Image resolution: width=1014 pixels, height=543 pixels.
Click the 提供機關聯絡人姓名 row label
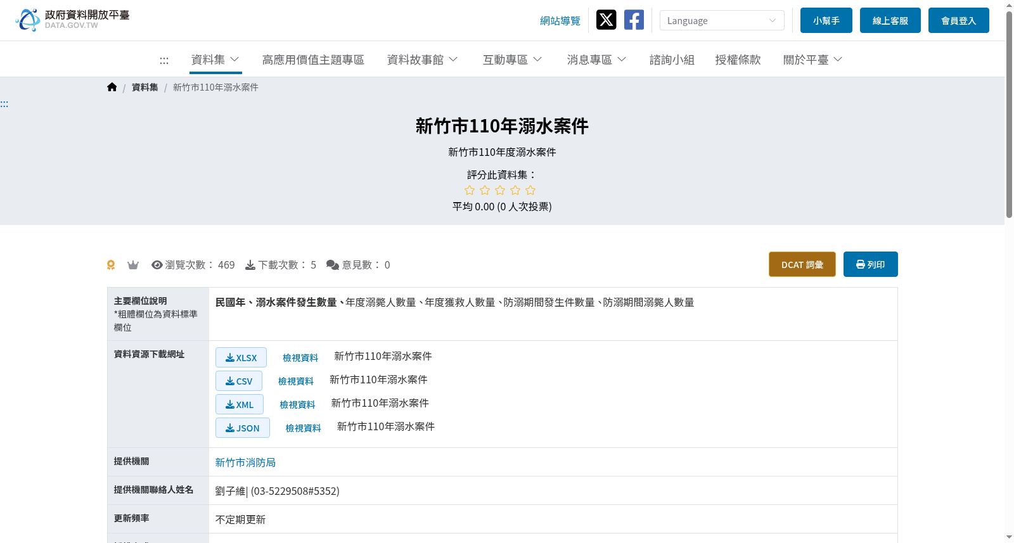coord(154,490)
